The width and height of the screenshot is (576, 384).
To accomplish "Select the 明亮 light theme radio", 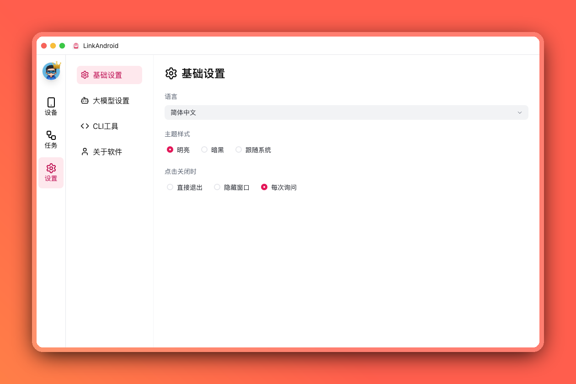I will click(x=170, y=149).
